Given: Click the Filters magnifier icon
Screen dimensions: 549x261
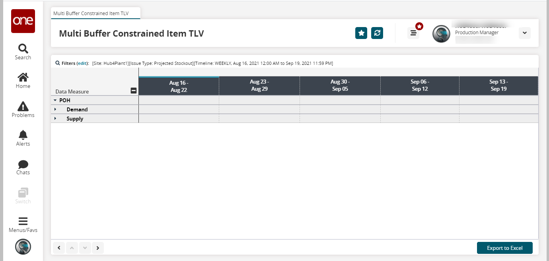Looking at the screenshot, I should pos(58,63).
